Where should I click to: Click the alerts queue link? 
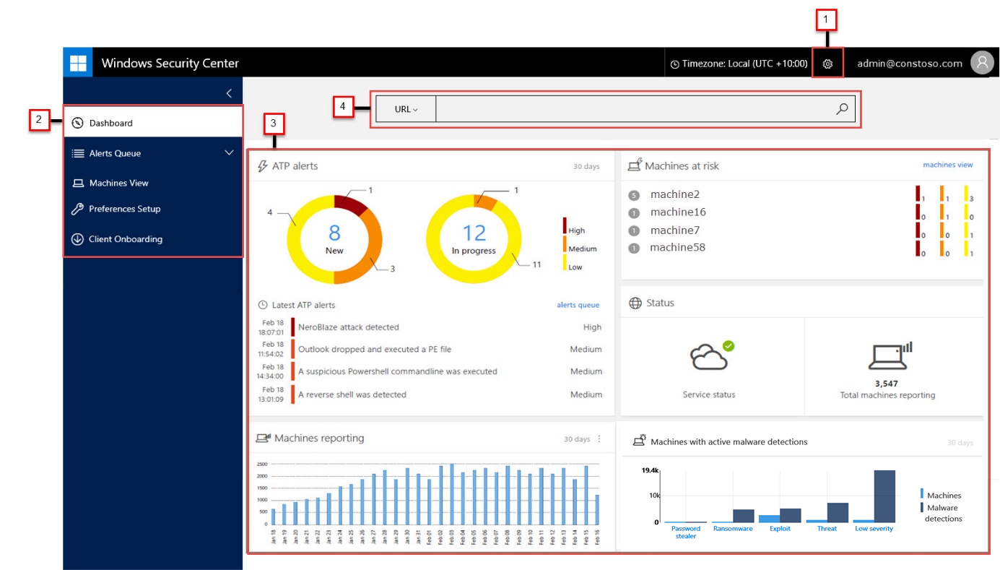[578, 305]
